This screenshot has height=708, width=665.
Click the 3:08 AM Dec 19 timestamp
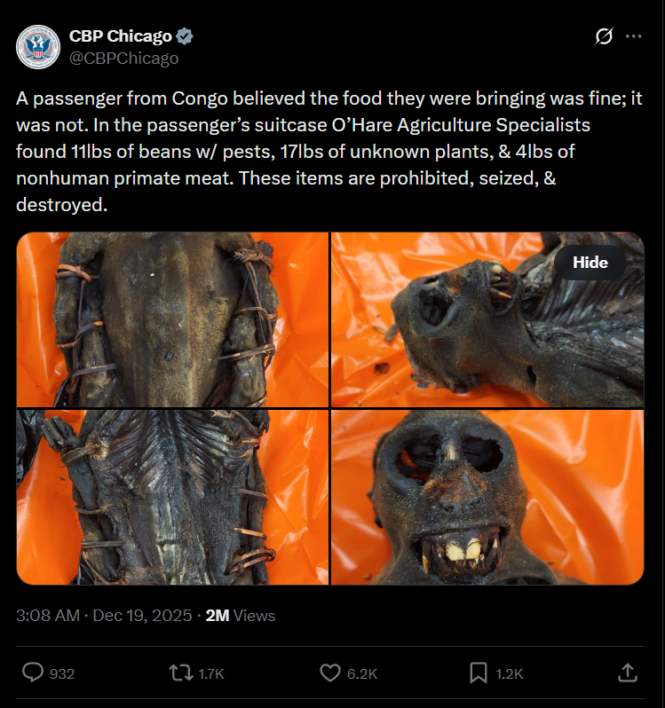click(105, 616)
